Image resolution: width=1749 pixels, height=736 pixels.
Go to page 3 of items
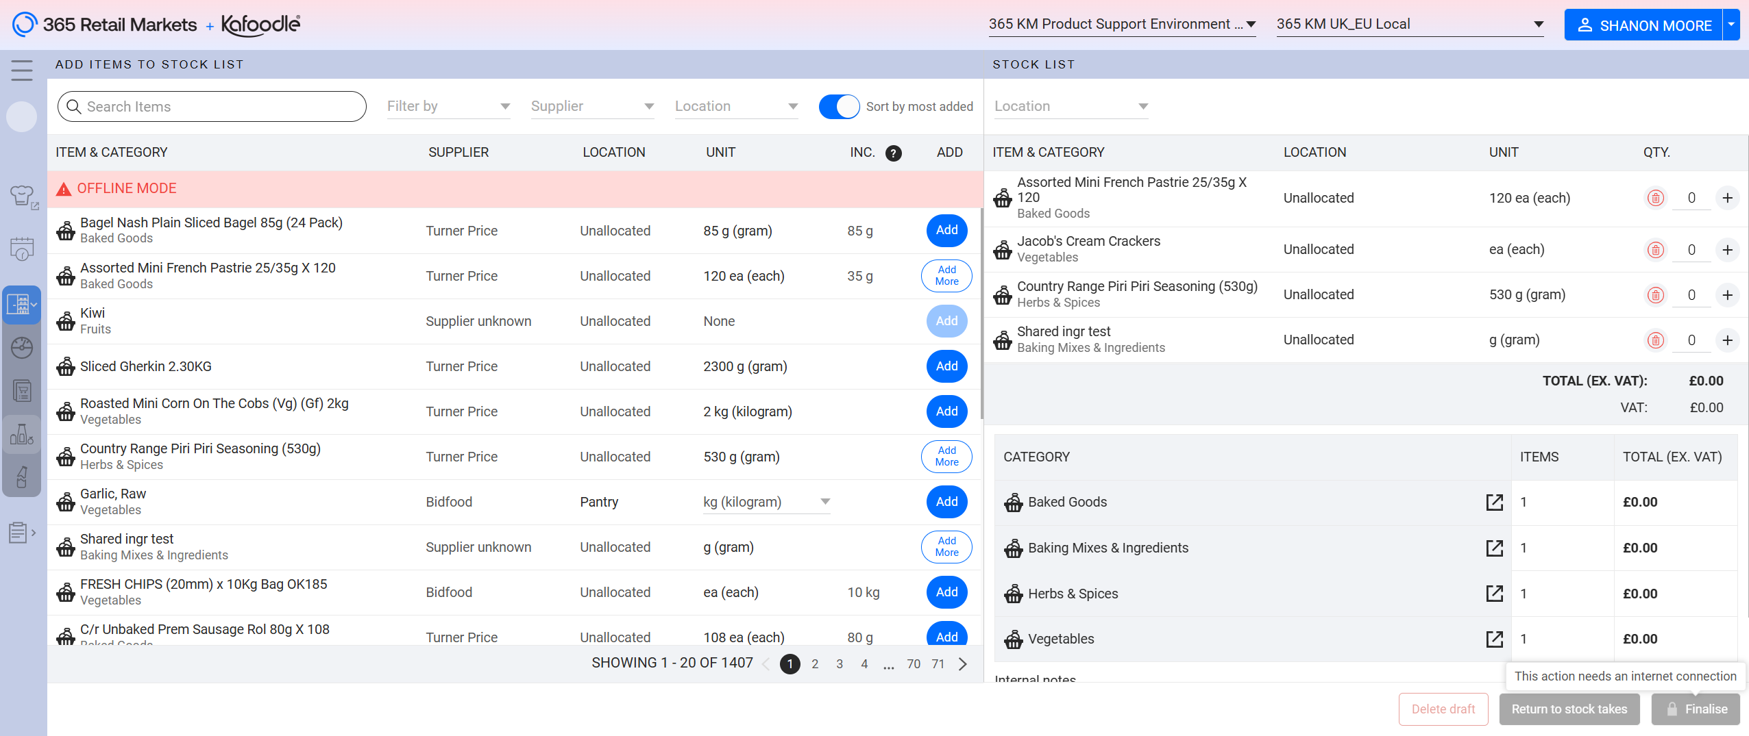point(840,664)
